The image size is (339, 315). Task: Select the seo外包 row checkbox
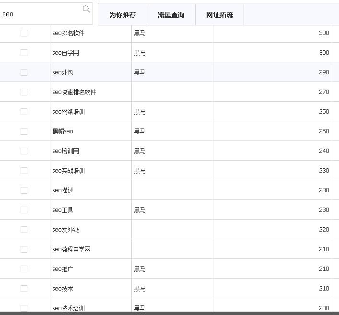(x=24, y=72)
